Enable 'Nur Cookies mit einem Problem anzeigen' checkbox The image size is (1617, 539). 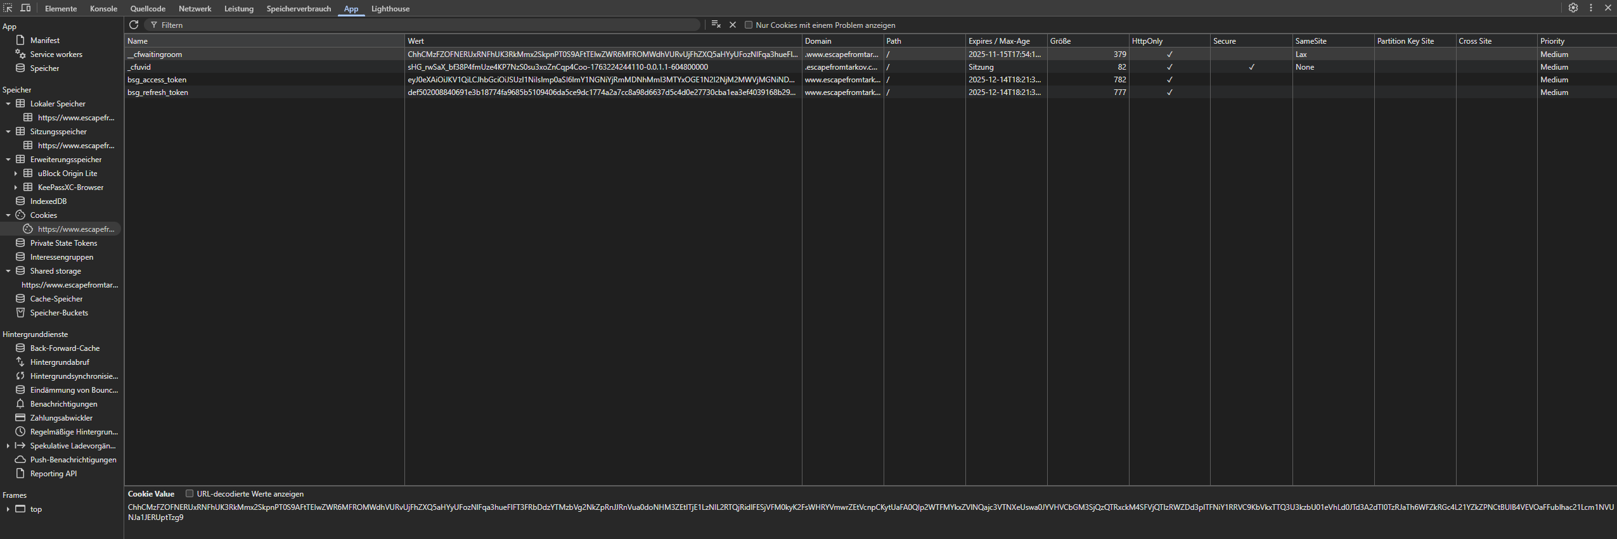click(x=749, y=25)
